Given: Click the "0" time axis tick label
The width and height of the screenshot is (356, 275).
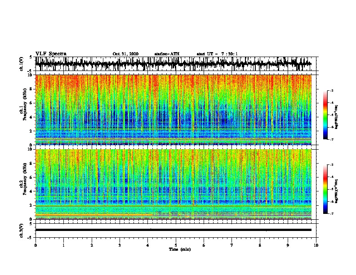Looking at the screenshot, I should pos(36,245).
